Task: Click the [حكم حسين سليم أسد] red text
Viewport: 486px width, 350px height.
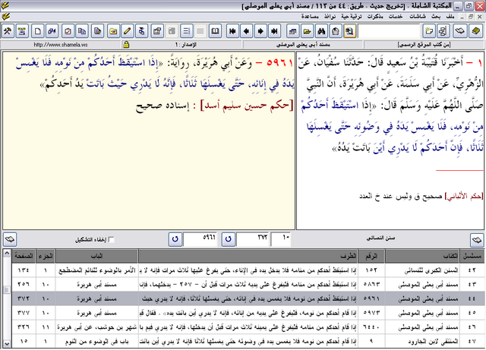Action: click(247, 106)
